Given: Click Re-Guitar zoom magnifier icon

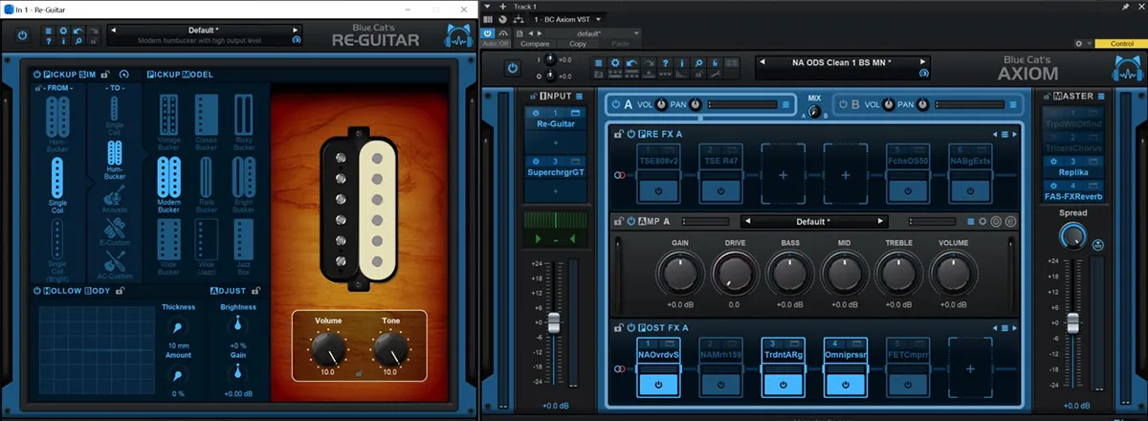Looking at the screenshot, I should (x=77, y=43).
